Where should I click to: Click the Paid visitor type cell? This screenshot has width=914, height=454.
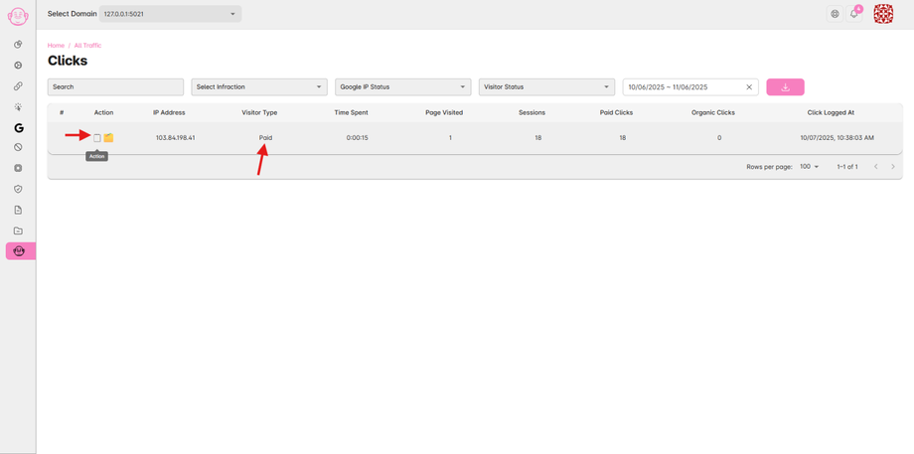click(x=266, y=138)
